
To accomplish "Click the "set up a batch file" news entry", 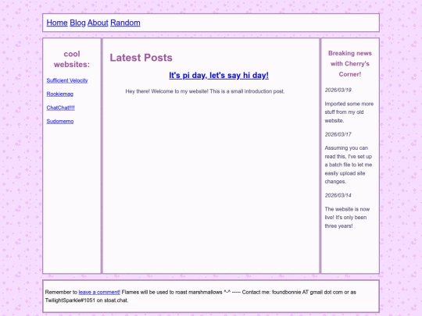I will pyautogui.click(x=349, y=165).
